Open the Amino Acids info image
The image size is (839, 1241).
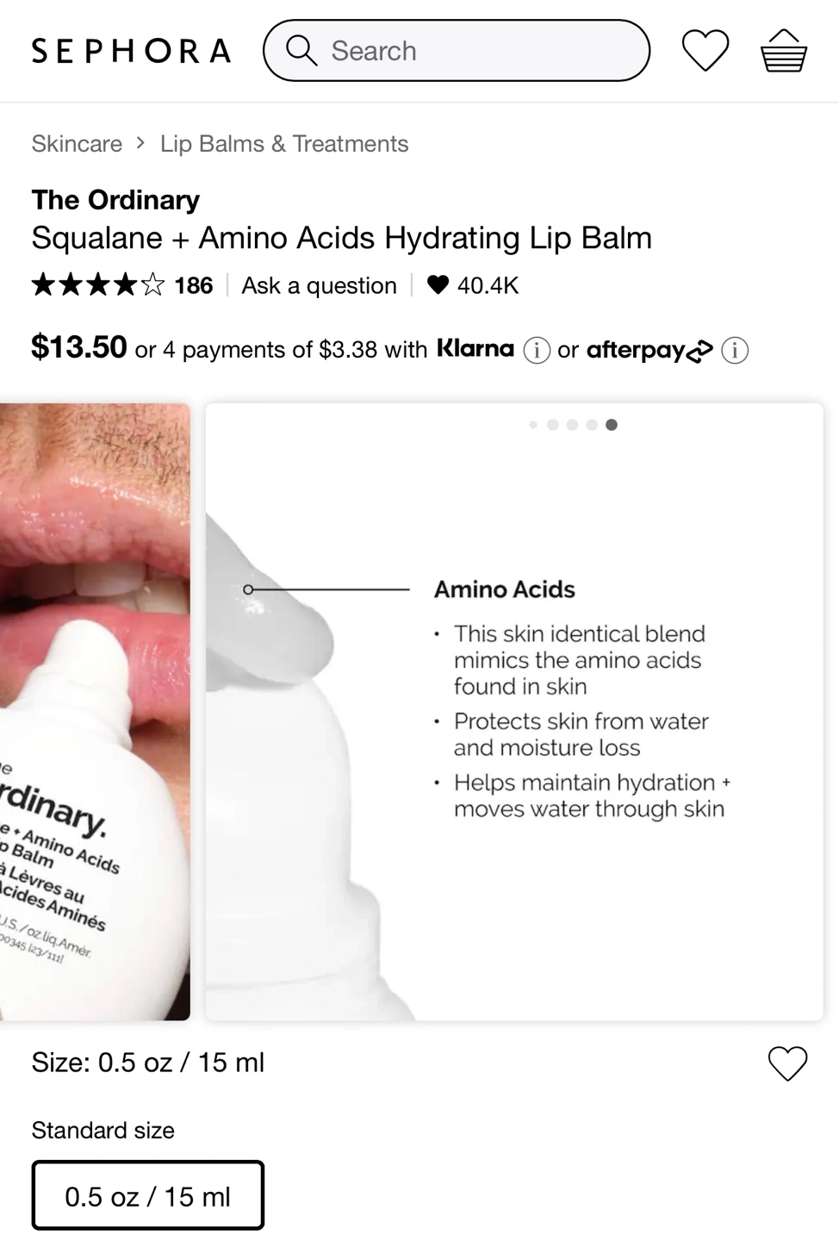(514, 712)
